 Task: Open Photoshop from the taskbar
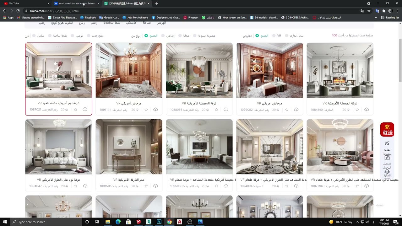tap(159, 222)
